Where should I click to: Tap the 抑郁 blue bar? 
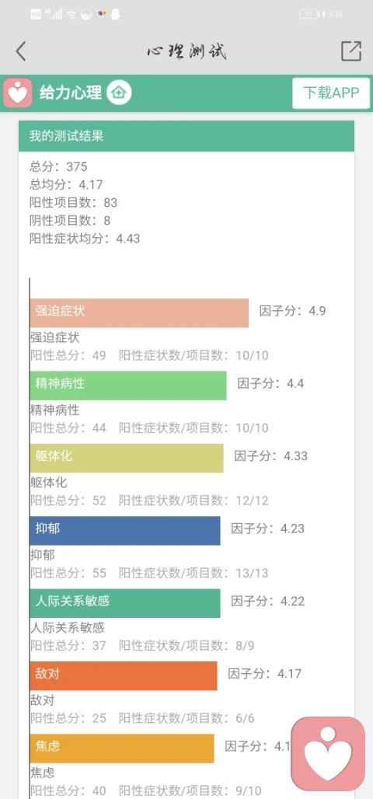(x=125, y=530)
